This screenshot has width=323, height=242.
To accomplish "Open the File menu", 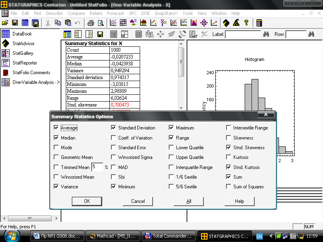I will tap(14, 13).
